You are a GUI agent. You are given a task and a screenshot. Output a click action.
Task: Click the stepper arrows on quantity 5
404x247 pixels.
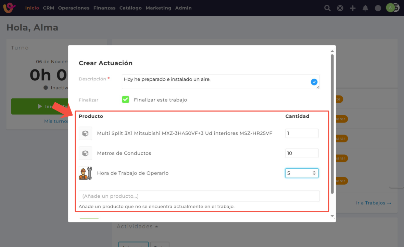click(314, 173)
